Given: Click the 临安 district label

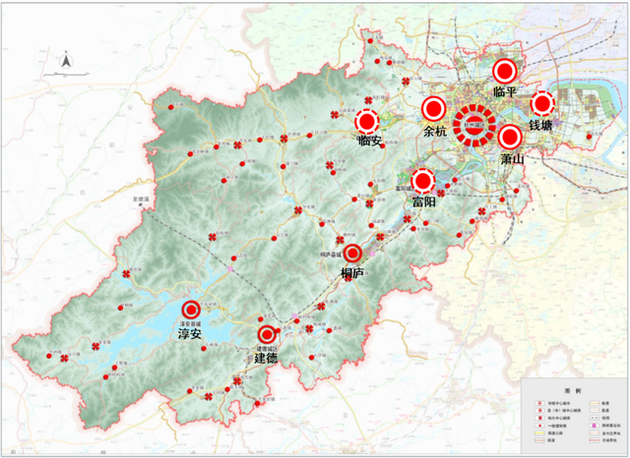Looking at the screenshot, I should tap(370, 141).
